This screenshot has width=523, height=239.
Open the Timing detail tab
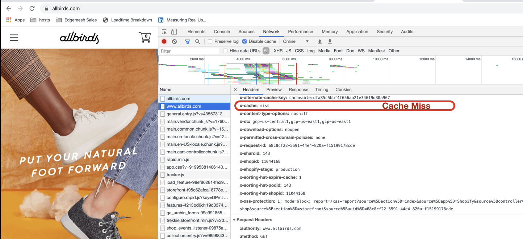(x=322, y=90)
